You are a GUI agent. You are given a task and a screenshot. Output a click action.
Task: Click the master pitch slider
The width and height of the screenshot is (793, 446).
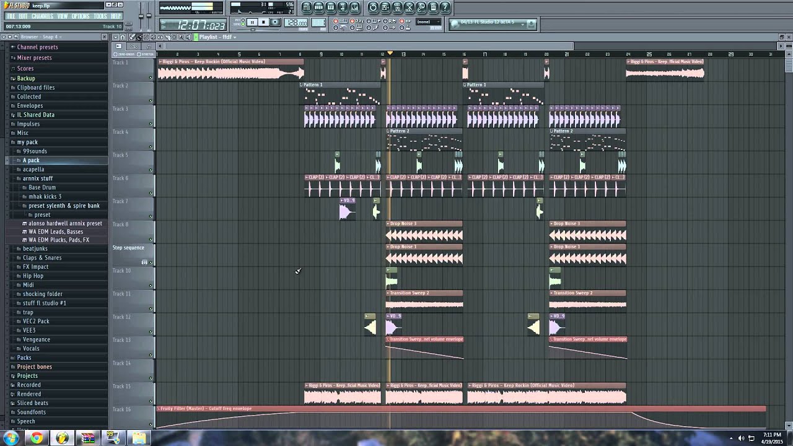149,16
